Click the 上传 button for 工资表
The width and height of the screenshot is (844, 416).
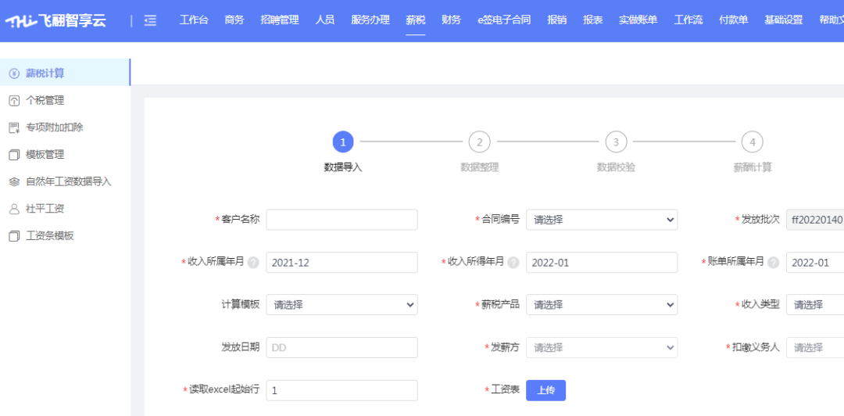point(545,391)
